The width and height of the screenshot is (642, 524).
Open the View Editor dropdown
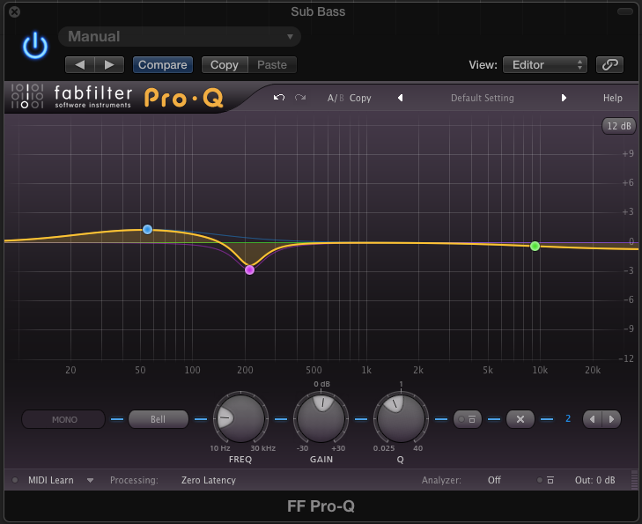544,64
